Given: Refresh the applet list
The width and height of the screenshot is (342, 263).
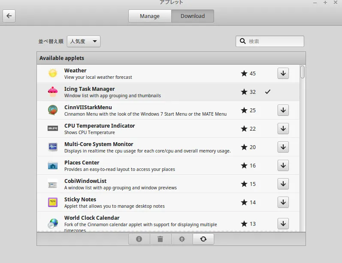Looking at the screenshot, I should 203,239.
